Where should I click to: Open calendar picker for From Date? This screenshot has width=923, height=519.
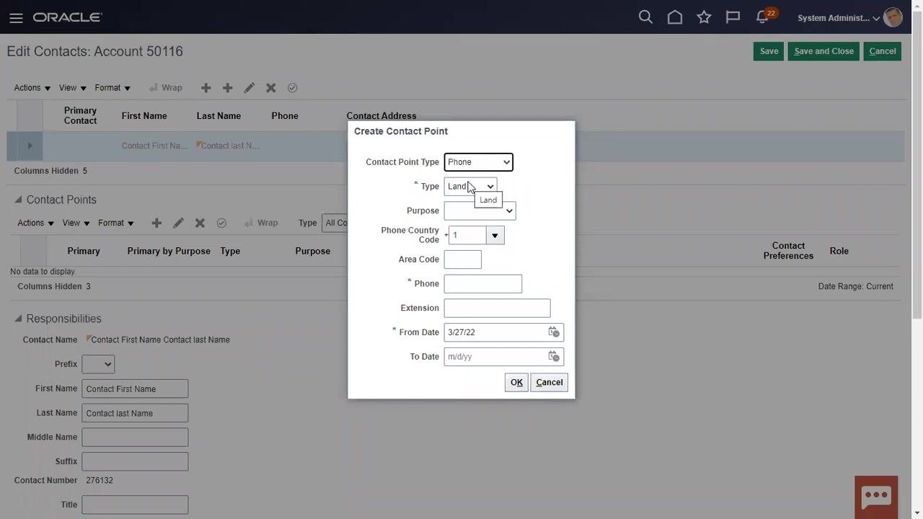click(553, 332)
